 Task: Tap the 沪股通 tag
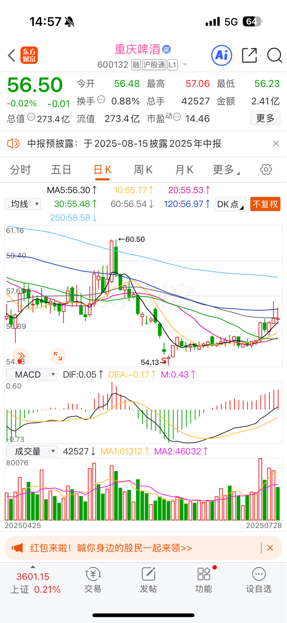click(154, 65)
